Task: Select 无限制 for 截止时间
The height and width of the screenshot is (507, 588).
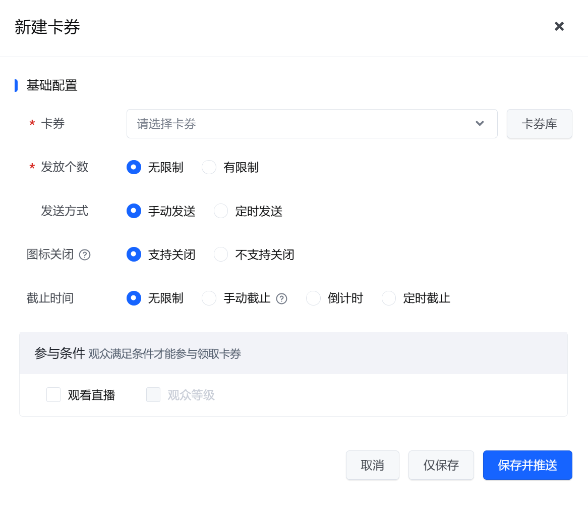Action: 134,298
